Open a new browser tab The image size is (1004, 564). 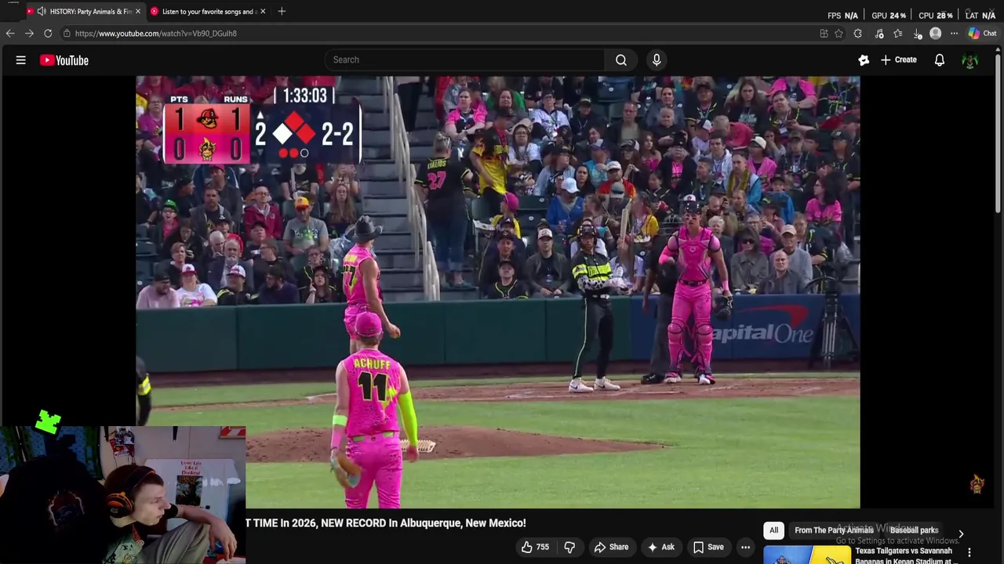(x=282, y=12)
